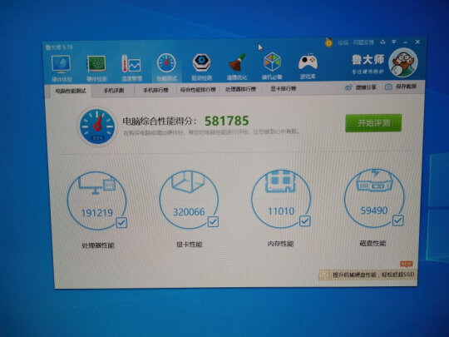Select the 性能测试 performance test gauge icon

click(166, 63)
